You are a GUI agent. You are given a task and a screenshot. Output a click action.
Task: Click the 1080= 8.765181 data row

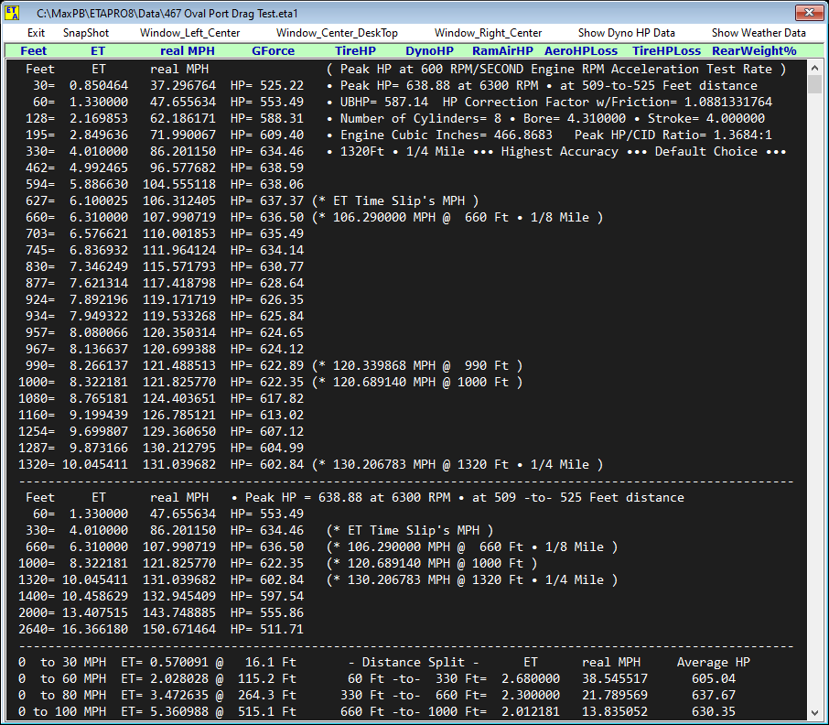click(161, 398)
